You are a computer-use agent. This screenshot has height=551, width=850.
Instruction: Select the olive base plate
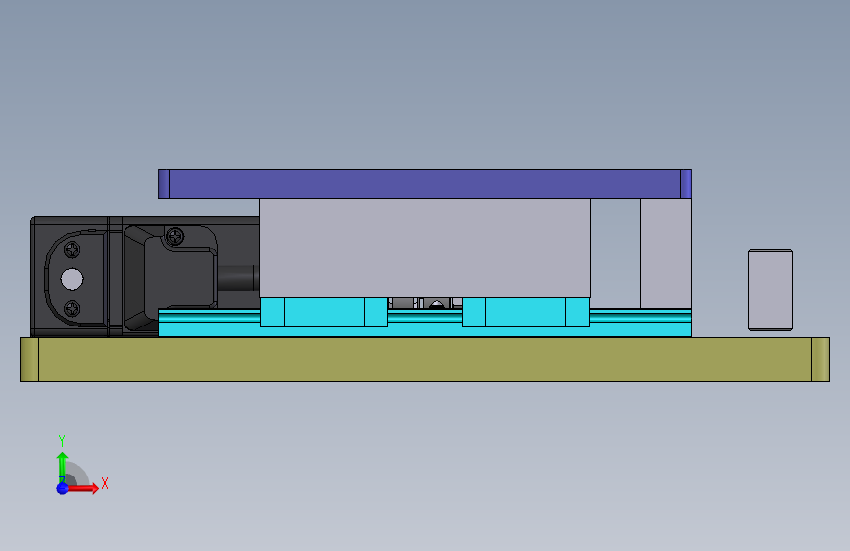(425, 360)
